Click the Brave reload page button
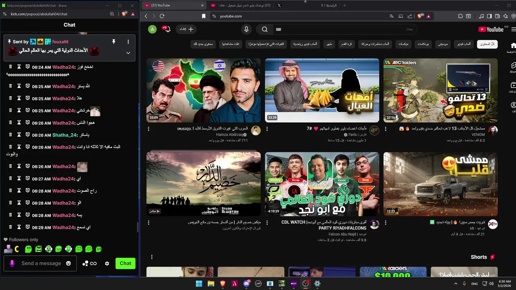 coord(162,16)
